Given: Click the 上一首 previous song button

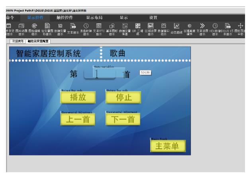Looking at the screenshot, I should (78, 119).
